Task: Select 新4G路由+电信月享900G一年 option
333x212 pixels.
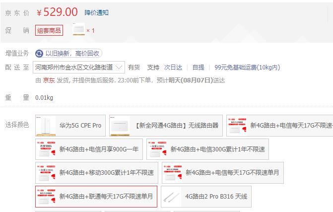Action: coord(89,149)
